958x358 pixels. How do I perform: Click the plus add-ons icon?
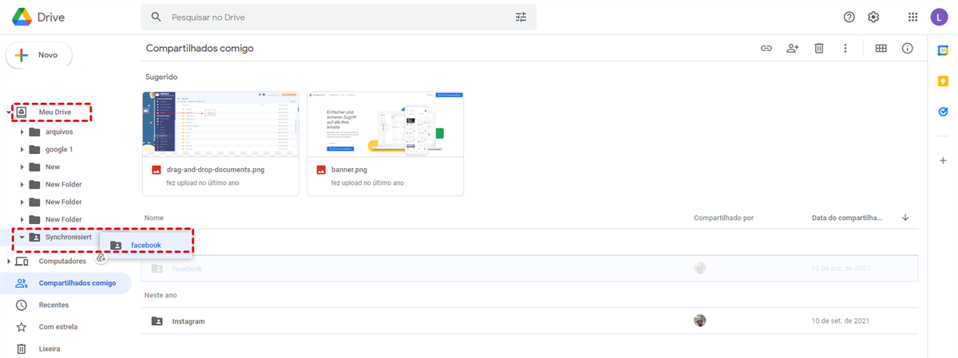(943, 161)
